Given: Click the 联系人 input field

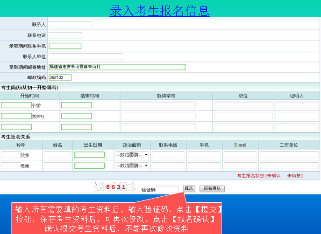Looking at the screenshot, I should click(x=70, y=24).
